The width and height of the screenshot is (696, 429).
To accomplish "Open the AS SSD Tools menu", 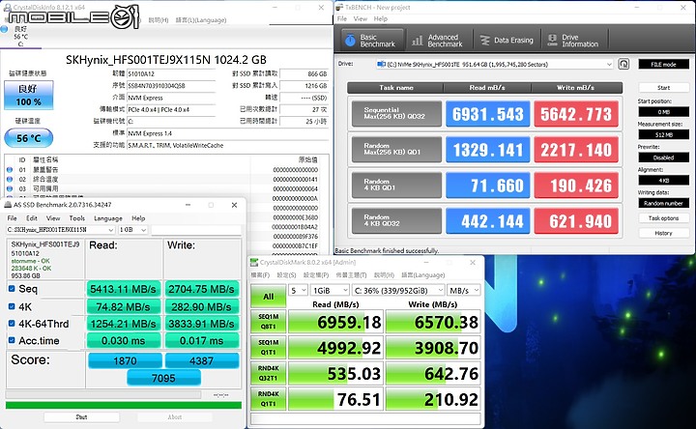I will 76,218.
